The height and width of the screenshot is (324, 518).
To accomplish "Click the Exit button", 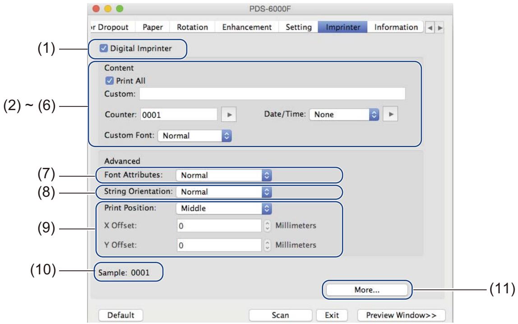I will tap(332, 315).
